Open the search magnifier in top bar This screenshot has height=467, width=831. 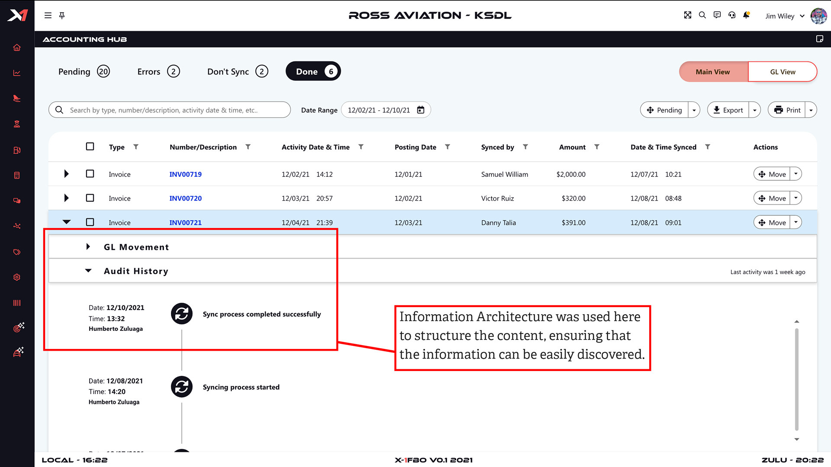coord(702,15)
